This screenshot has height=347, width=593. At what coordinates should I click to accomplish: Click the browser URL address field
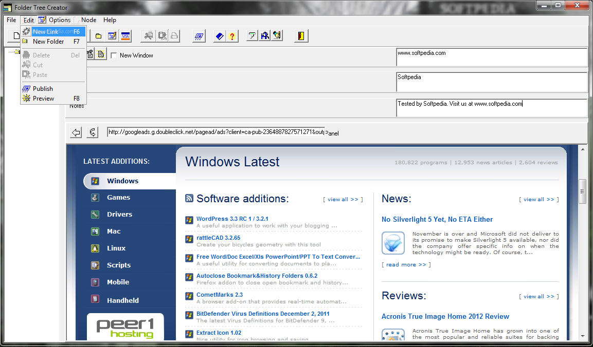(216, 132)
